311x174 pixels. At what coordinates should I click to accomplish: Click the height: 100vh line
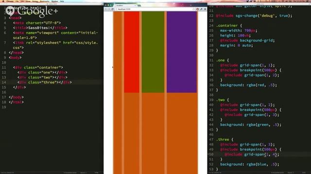tap(235, 35)
